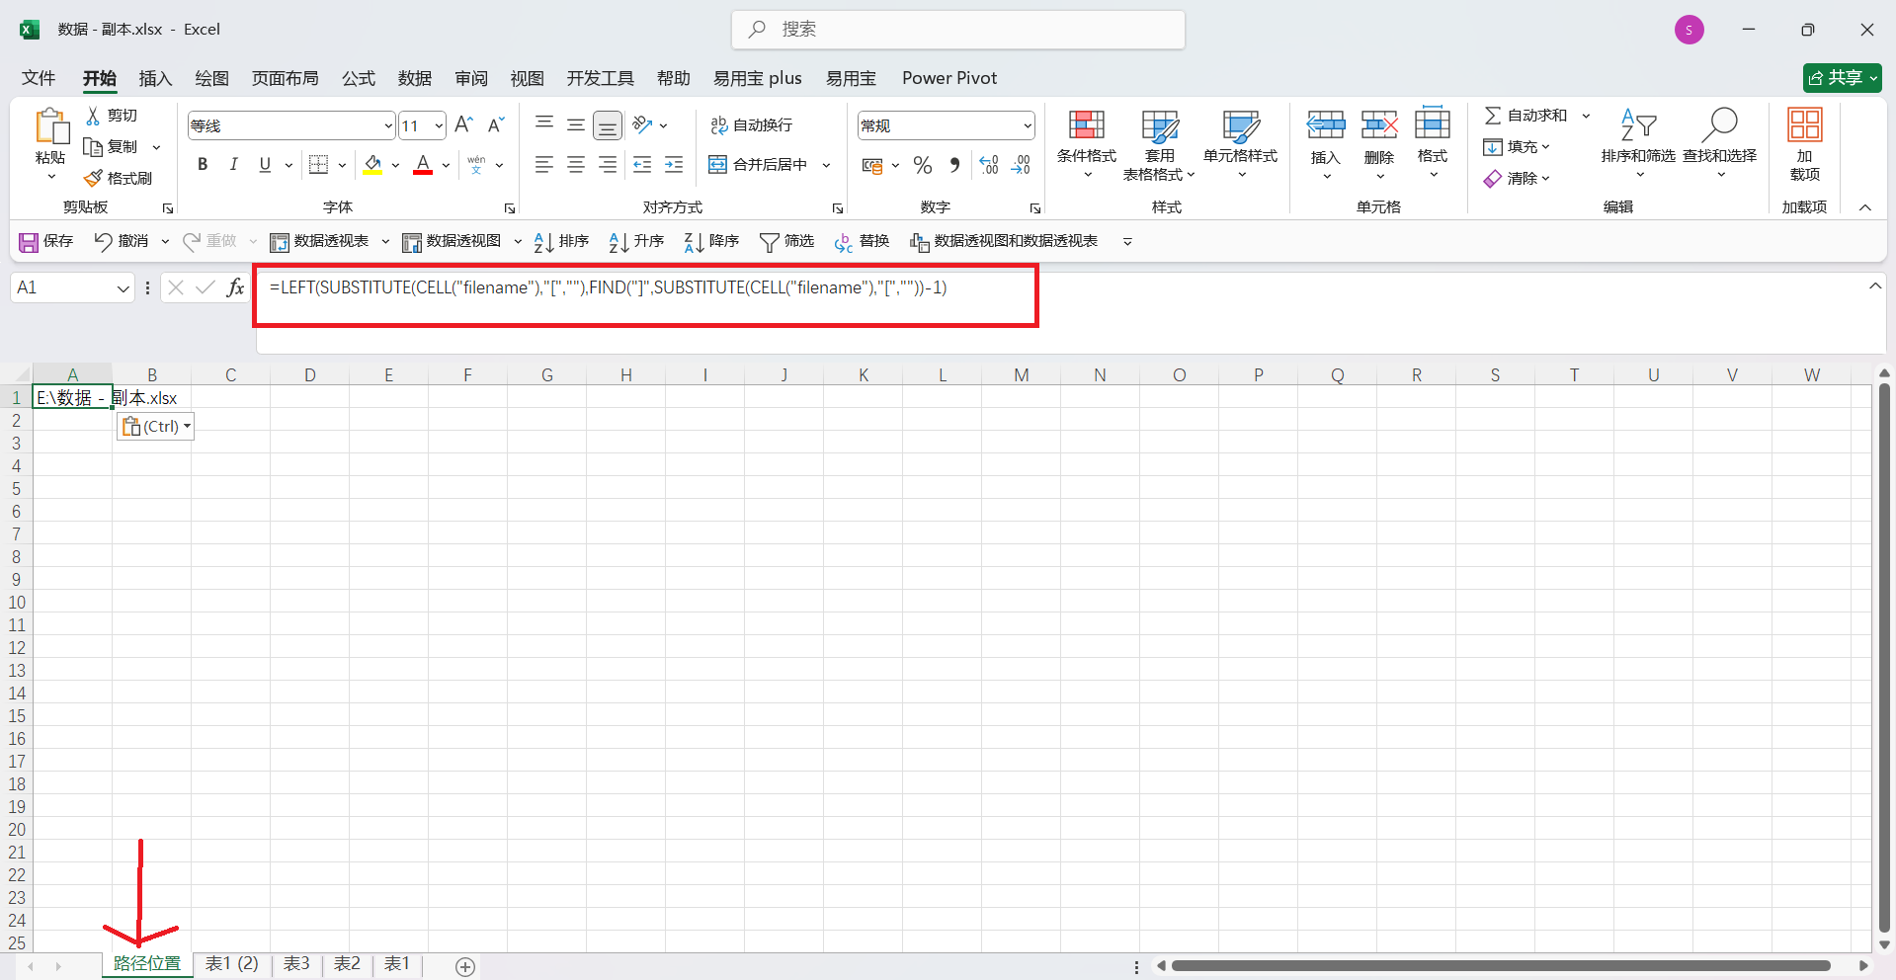Viewport: 1896px width, 980px height.
Task: Open the font size dropdown
Action: pyautogui.click(x=439, y=125)
